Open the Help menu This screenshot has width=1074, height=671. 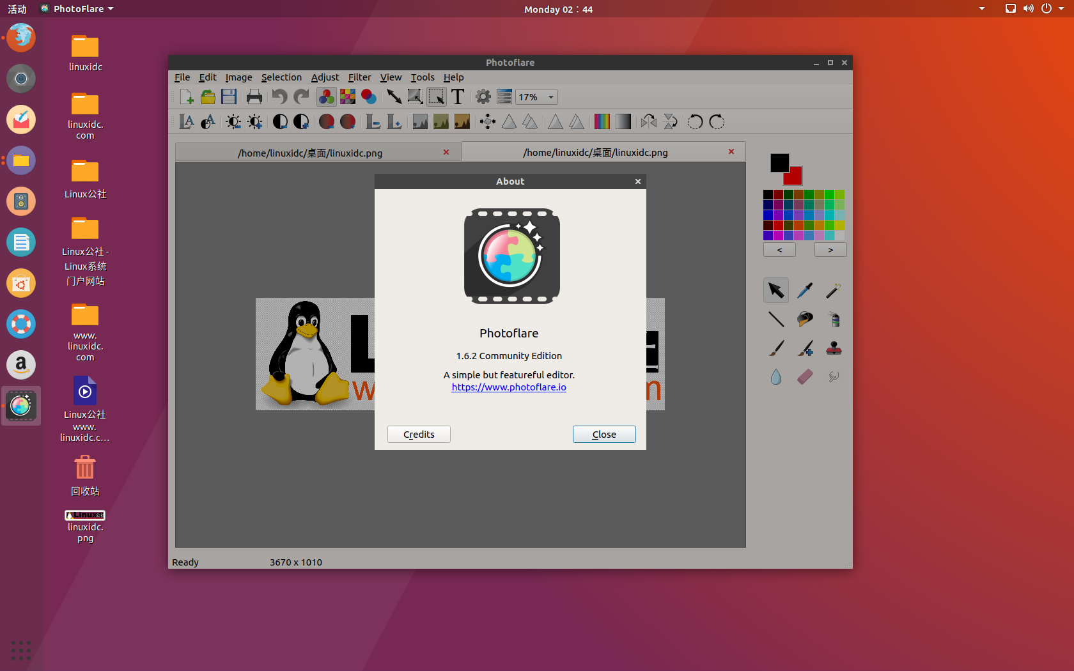(453, 77)
